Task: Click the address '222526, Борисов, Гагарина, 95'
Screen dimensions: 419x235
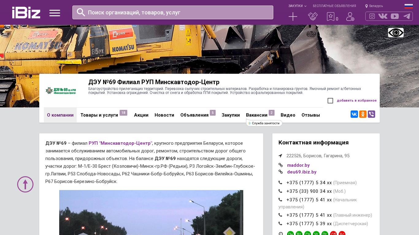Action: pyautogui.click(x=318, y=156)
